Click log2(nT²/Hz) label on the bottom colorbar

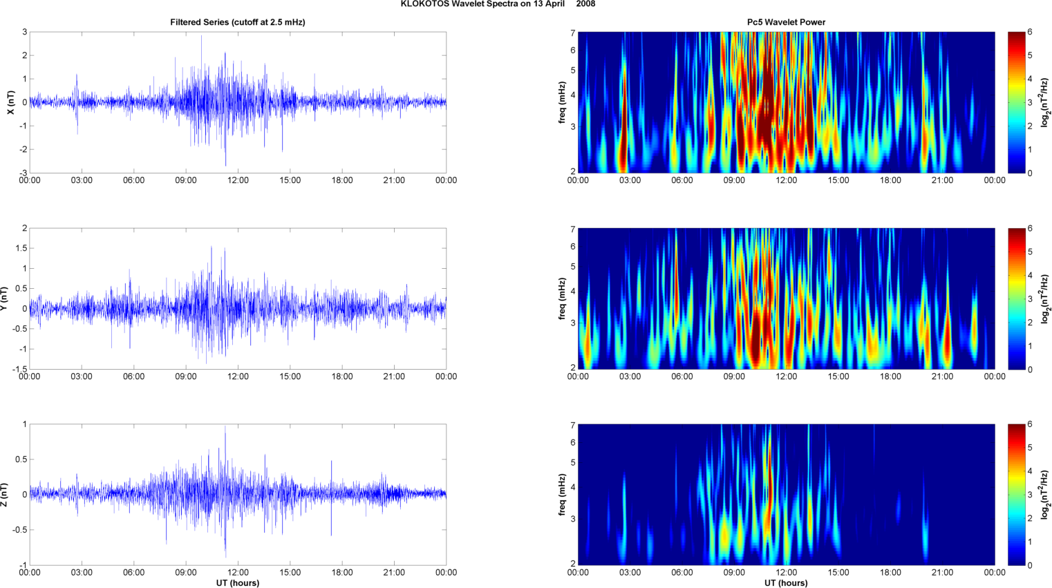click(x=1046, y=495)
